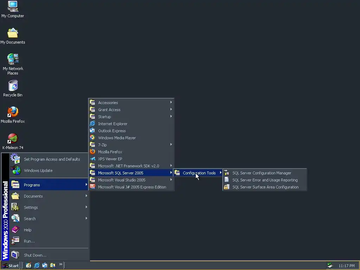The height and width of the screenshot is (270, 360).
Task: Click the Shut Down icon
Action: (x=15, y=255)
